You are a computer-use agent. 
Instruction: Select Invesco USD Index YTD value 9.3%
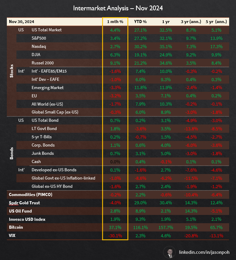pos(140,219)
